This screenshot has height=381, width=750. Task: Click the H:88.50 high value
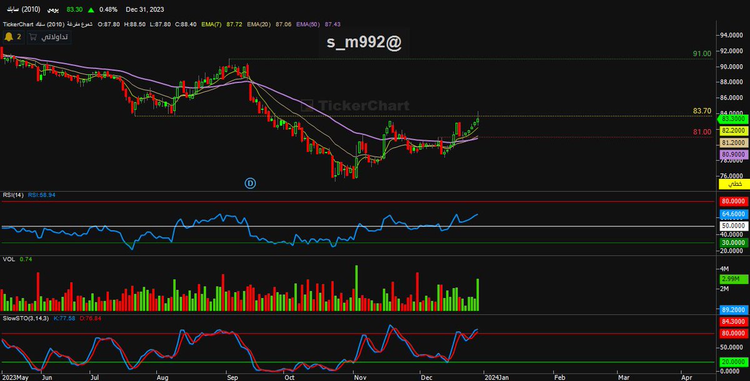tap(135, 24)
